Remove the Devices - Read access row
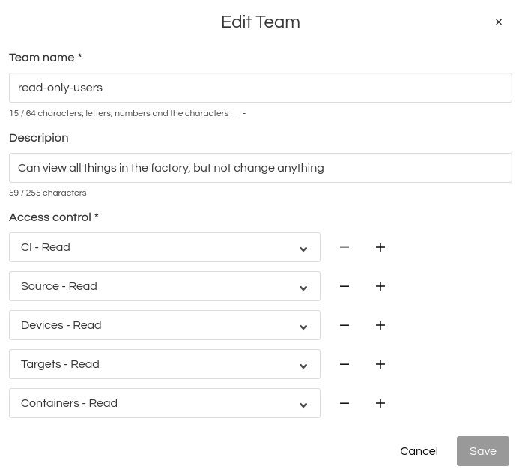The width and height of the screenshot is (525, 472). point(345,325)
